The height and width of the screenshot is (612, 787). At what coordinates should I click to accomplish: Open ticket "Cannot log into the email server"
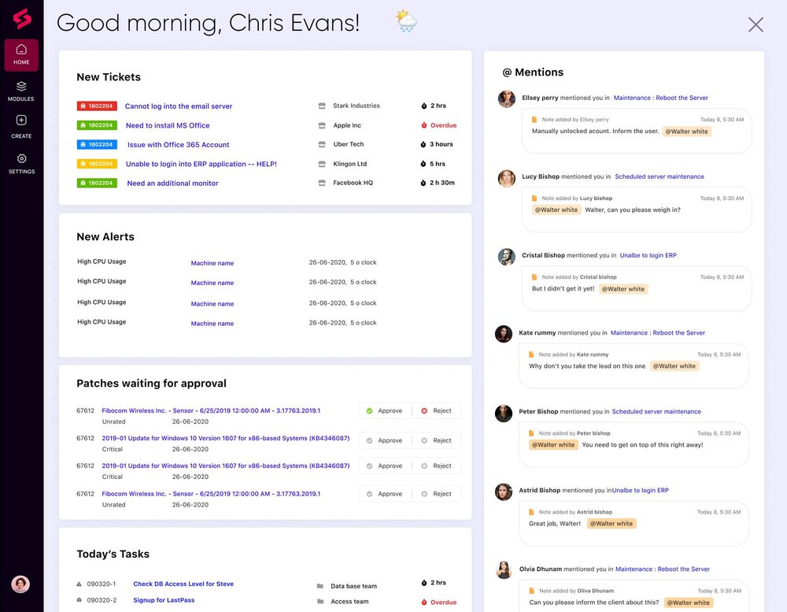click(x=179, y=106)
